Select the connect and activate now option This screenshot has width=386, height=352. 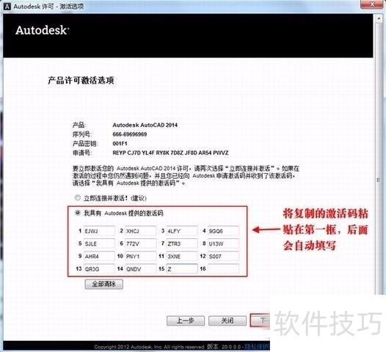click(x=78, y=197)
